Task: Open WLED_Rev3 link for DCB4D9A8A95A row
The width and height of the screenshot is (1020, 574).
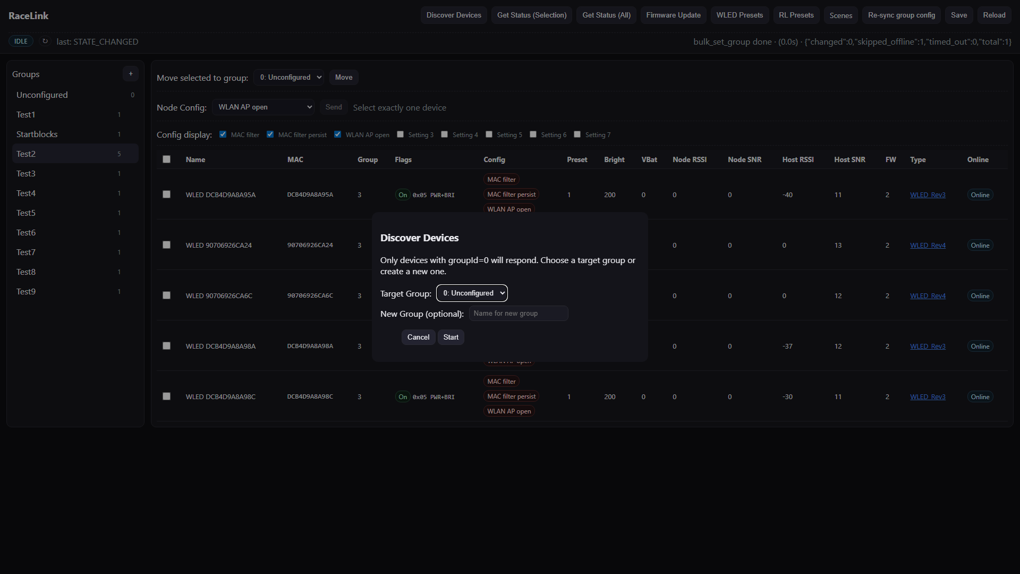Action: click(928, 195)
